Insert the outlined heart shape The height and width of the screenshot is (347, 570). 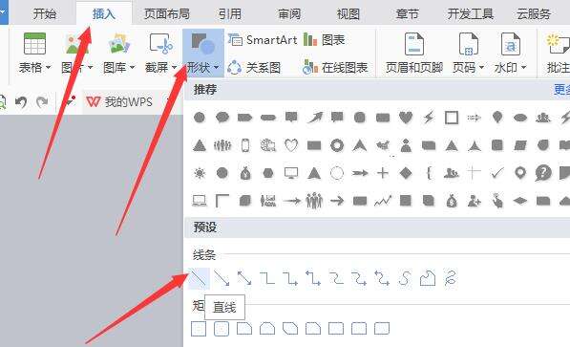291,145
